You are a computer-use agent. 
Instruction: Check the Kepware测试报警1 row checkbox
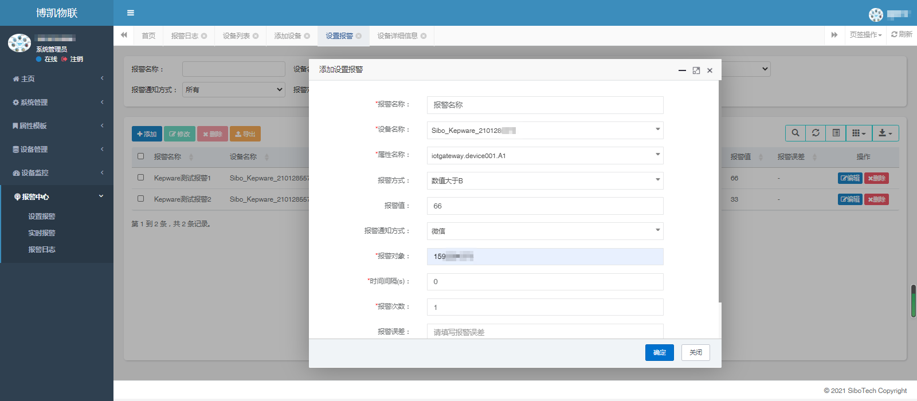[140, 178]
